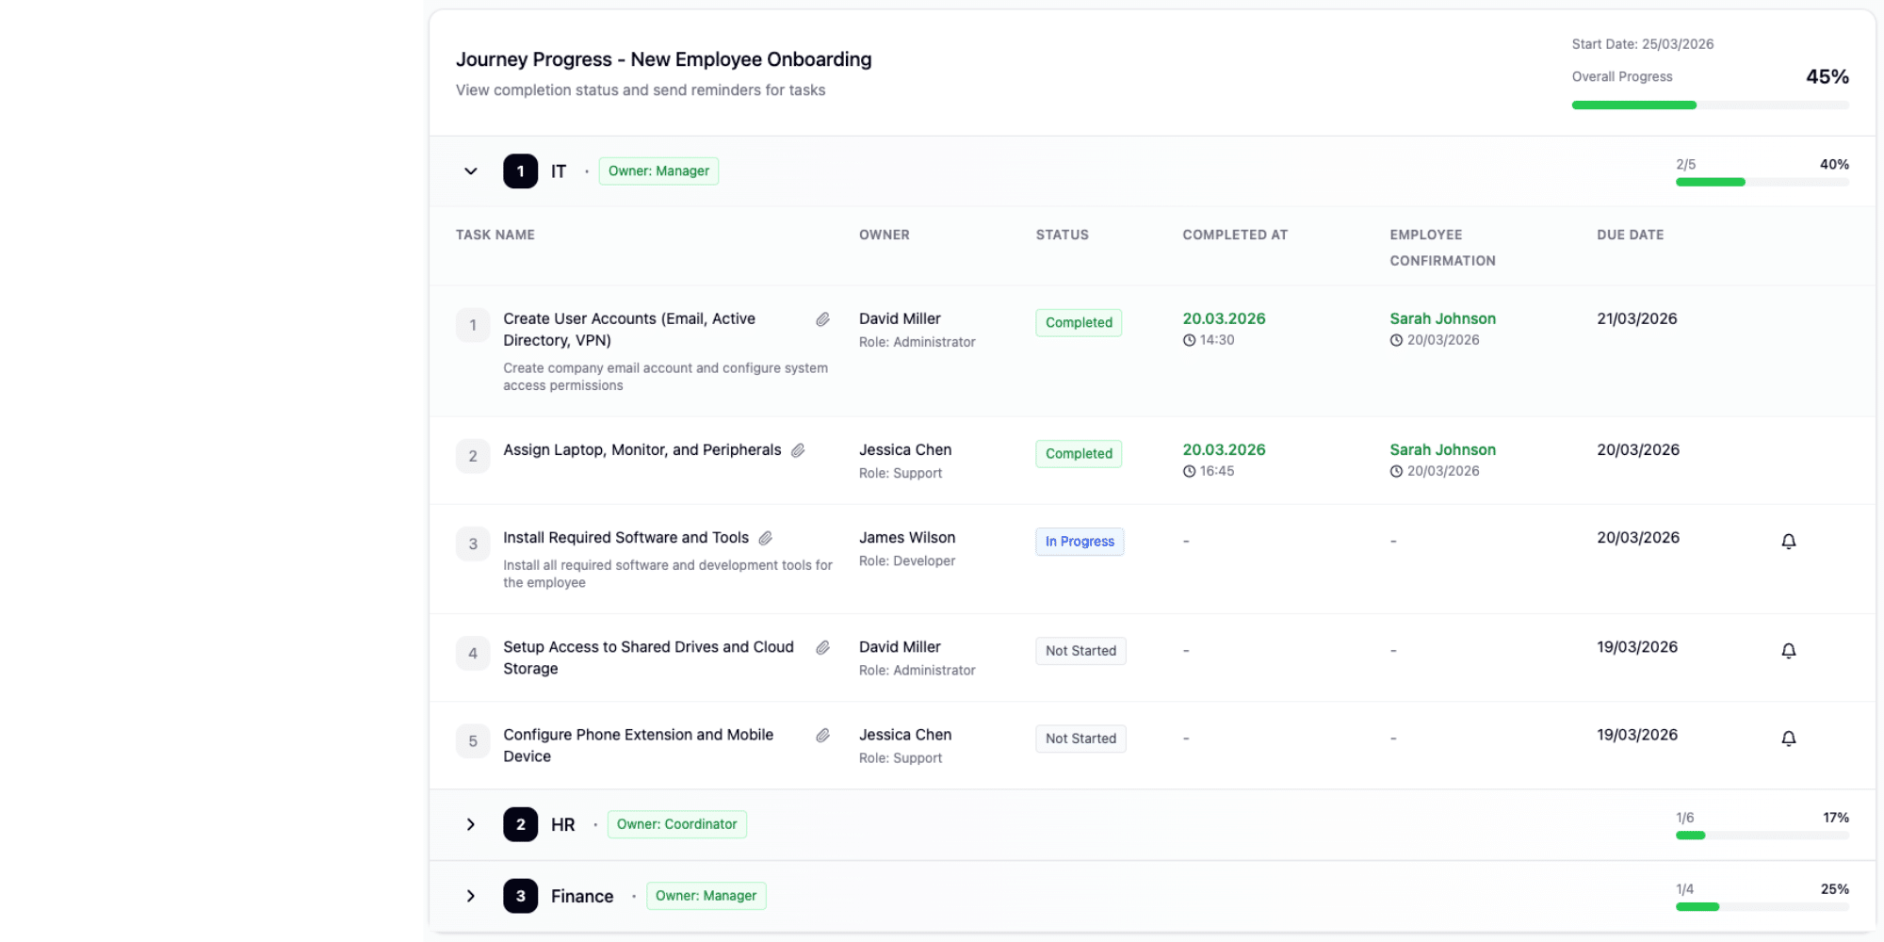Select task 'Configure Phone Extension and Mobile Device'
This screenshot has height=942, width=1884.
click(638, 745)
